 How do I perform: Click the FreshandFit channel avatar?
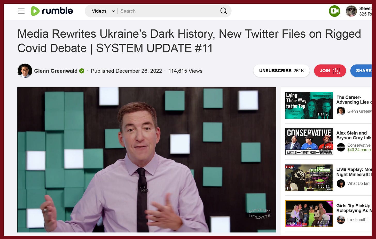(x=341, y=220)
